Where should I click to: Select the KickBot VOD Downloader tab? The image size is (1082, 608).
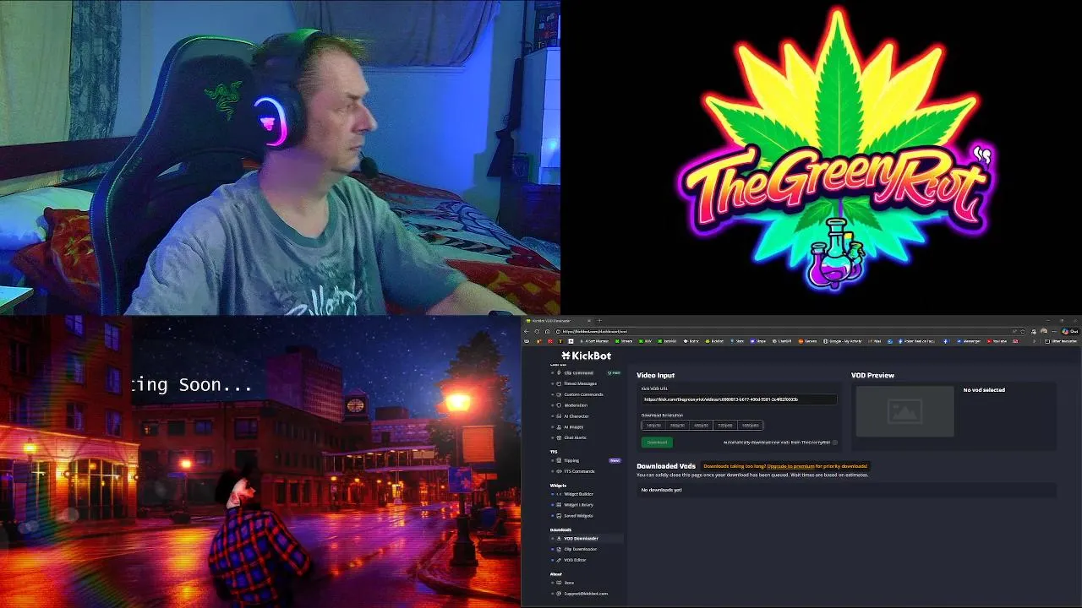tap(557, 321)
